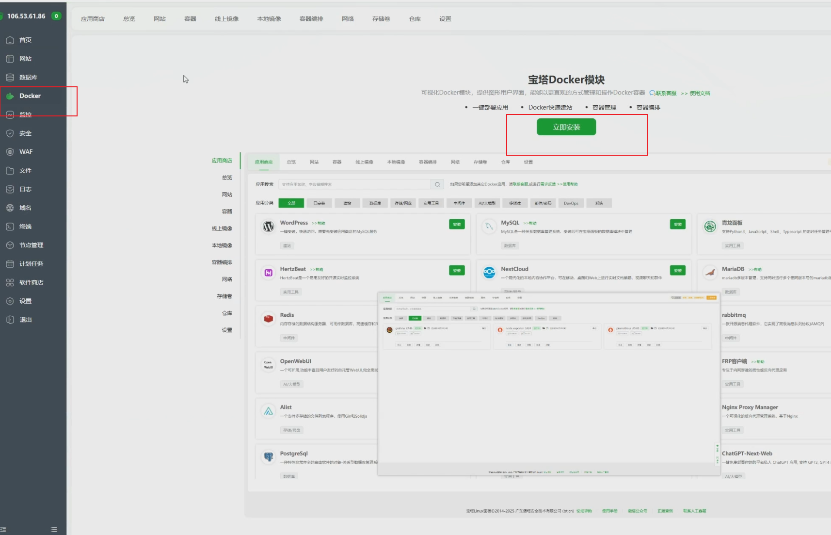The height and width of the screenshot is (535, 831).
Task: Open 安全 security page in sidebar
Action: tap(25, 133)
